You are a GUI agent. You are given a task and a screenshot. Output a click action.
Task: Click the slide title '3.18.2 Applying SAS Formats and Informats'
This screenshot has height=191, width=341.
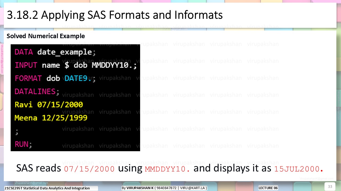[115, 15]
